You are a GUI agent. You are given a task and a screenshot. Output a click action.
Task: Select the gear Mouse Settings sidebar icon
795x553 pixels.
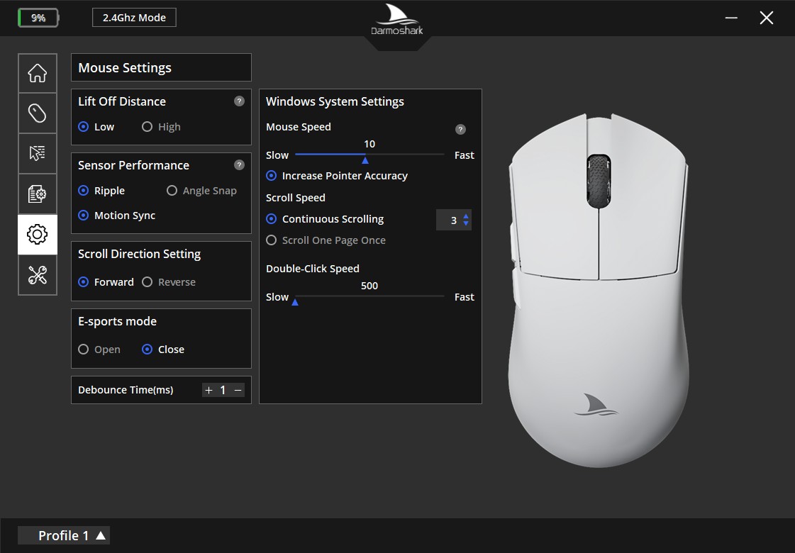38,234
